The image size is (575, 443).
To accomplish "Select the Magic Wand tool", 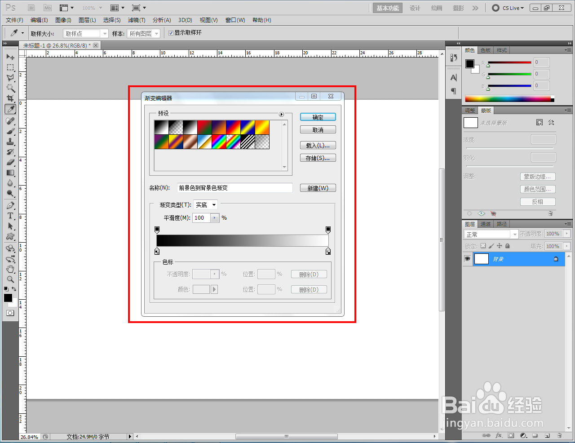I will pos(10,88).
